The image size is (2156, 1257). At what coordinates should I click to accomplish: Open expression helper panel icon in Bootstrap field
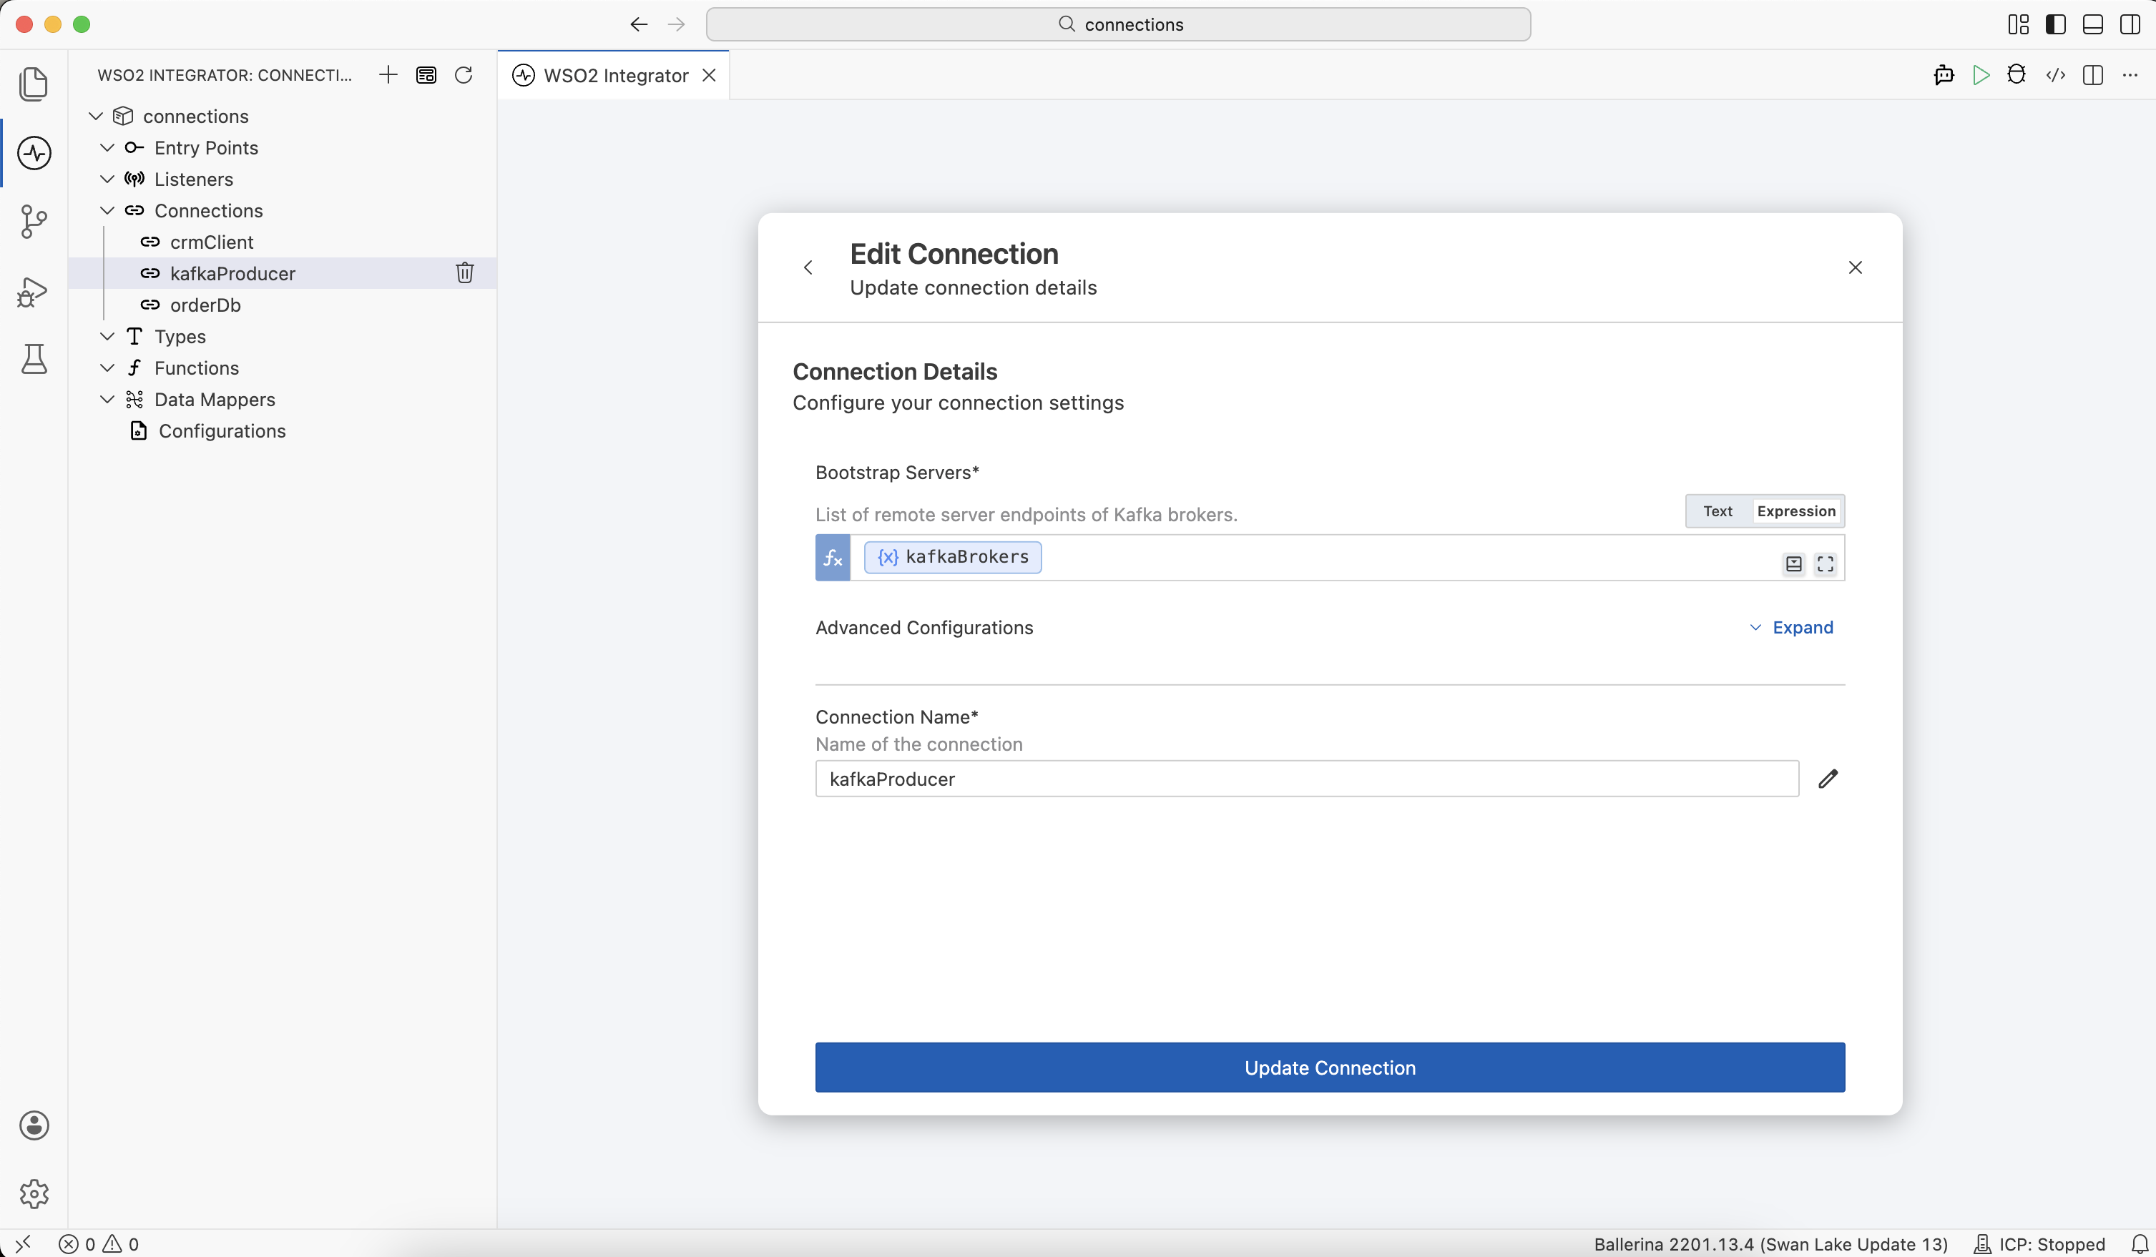pos(1794,563)
